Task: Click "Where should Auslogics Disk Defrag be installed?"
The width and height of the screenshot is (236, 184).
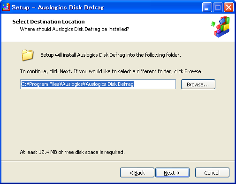Action: [75, 29]
